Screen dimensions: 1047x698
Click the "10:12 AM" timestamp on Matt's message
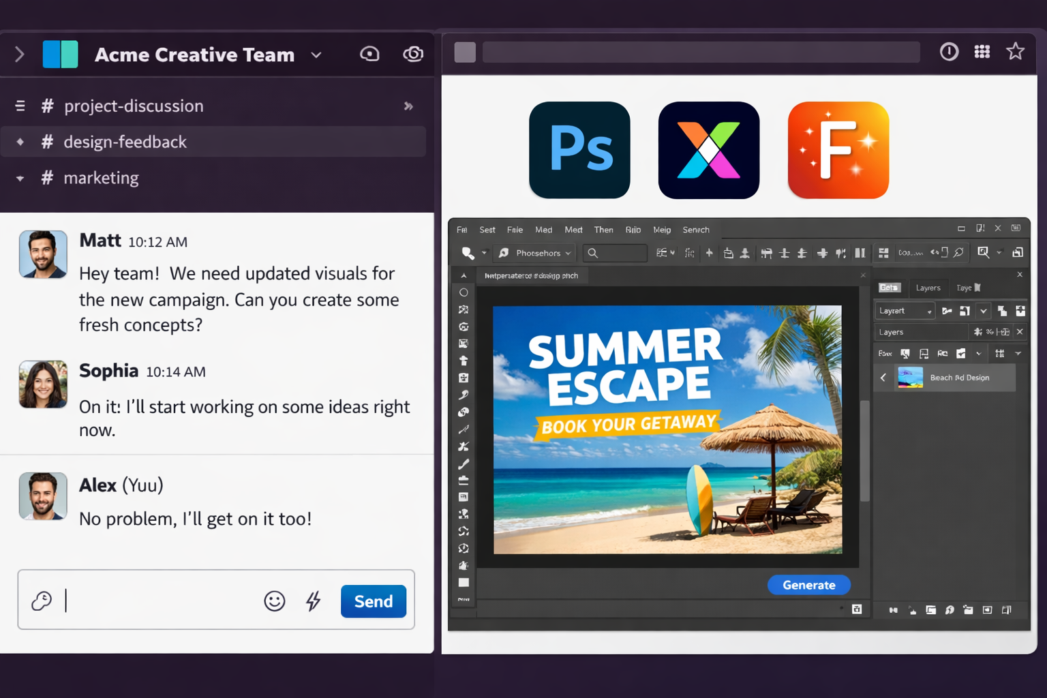tap(157, 242)
